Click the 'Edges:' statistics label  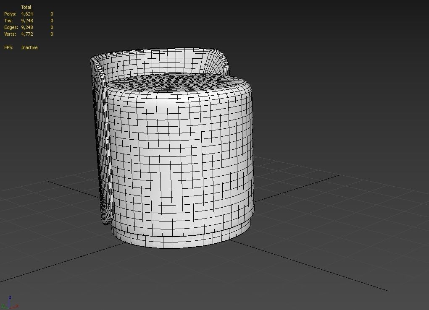[x=11, y=27]
